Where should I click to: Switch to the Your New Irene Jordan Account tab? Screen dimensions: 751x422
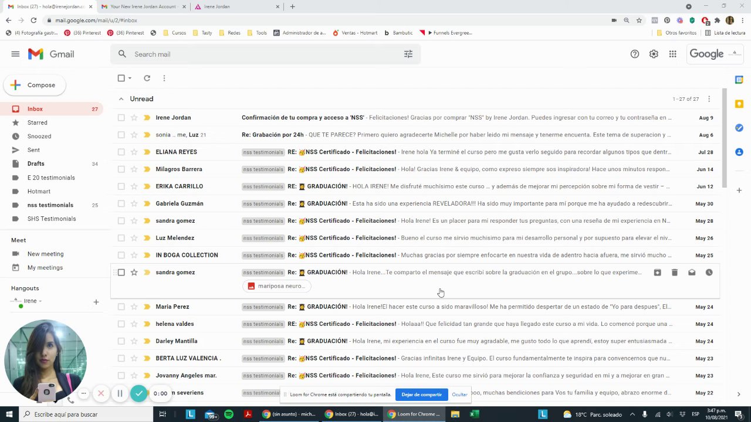143,6
